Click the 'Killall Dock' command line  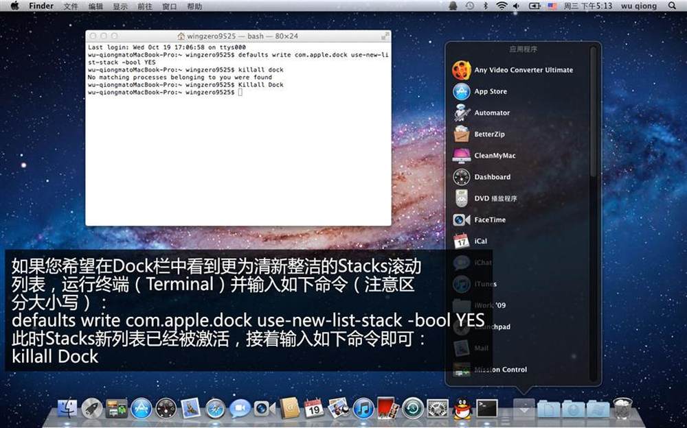click(x=185, y=85)
